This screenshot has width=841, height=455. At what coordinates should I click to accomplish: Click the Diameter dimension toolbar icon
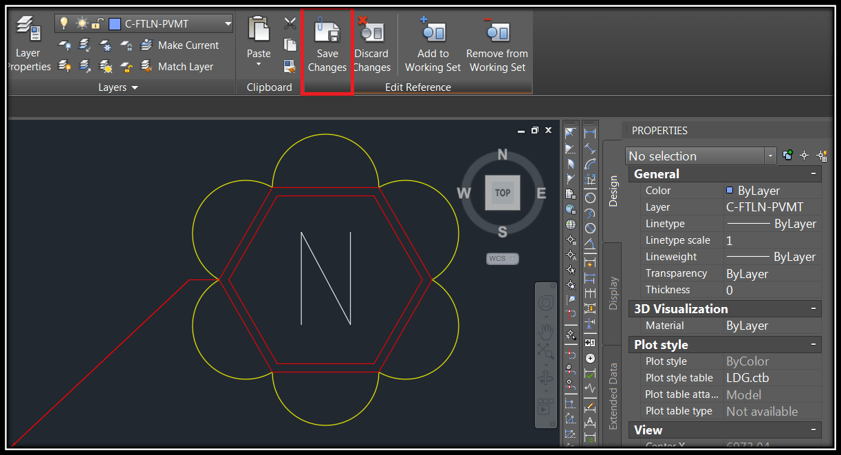(590, 229)
